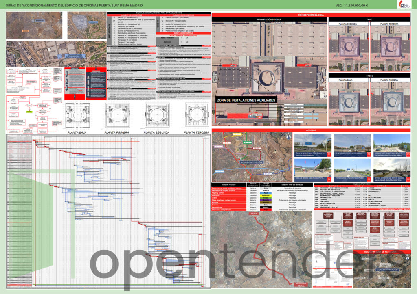The width and height of the screenshot is (417, 294).
Task: Click the 'PLANTA PRIMERA' label under Fase 2
Action: (x=389, y=80)
